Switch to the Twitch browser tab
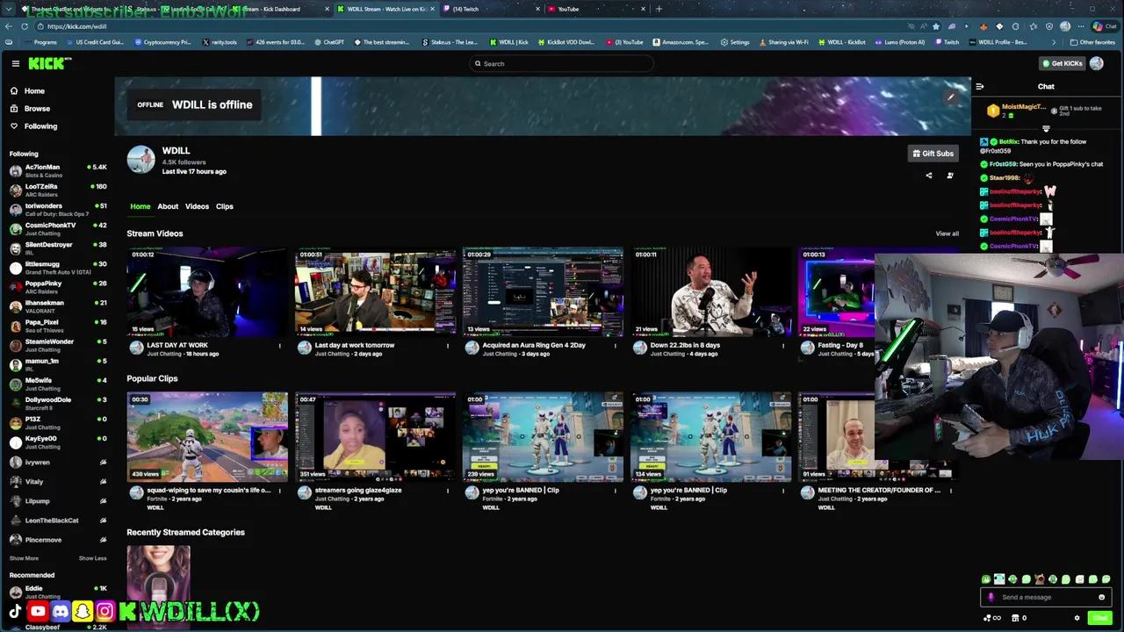The width and height of the screenshot is (1124, 632). point(490,9)
